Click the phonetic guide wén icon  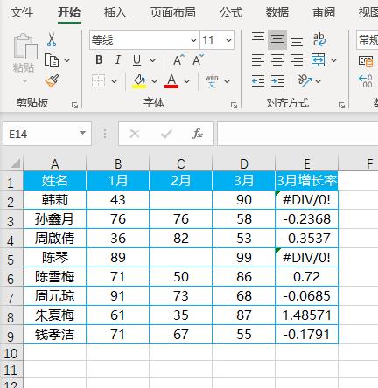(x=212, y=81)
